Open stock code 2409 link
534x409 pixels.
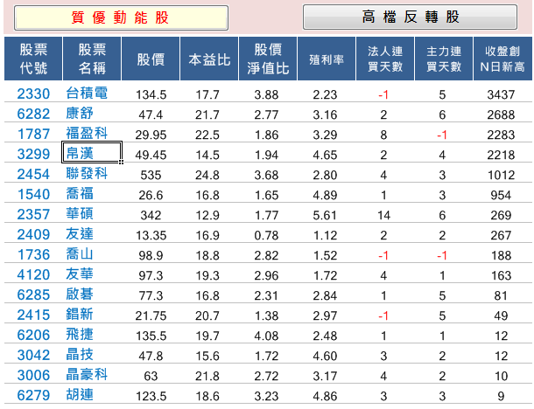point(33,234)
